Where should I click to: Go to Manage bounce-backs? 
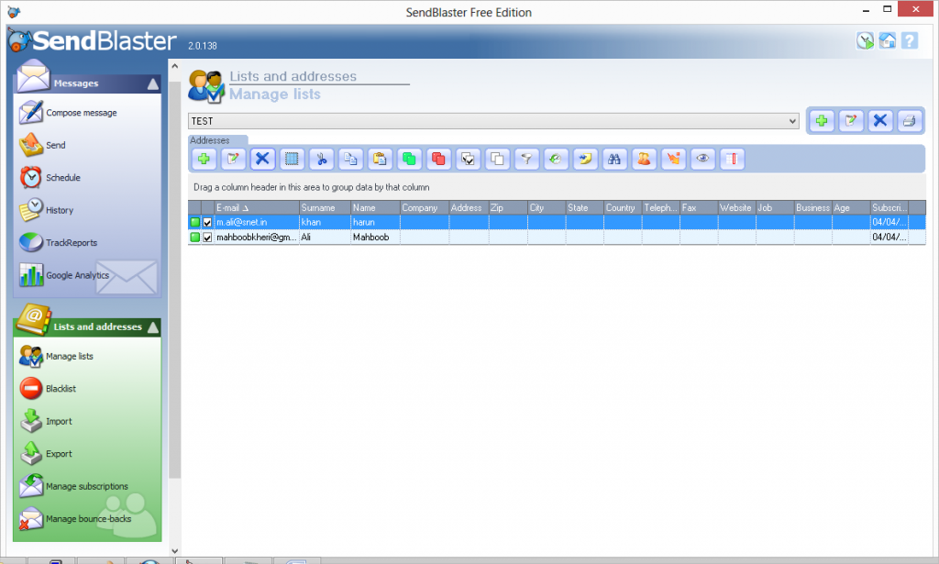88,519
